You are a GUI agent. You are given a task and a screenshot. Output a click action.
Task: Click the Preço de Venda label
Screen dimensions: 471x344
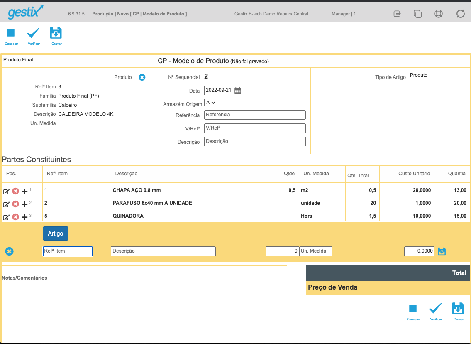[332, 287]
